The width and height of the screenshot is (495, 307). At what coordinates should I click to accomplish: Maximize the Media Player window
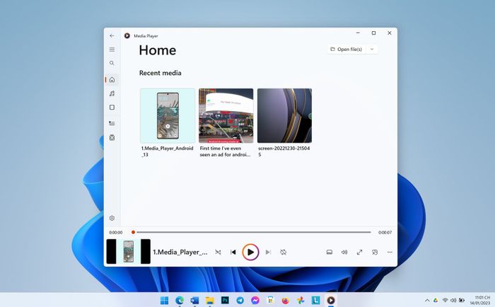374,33
